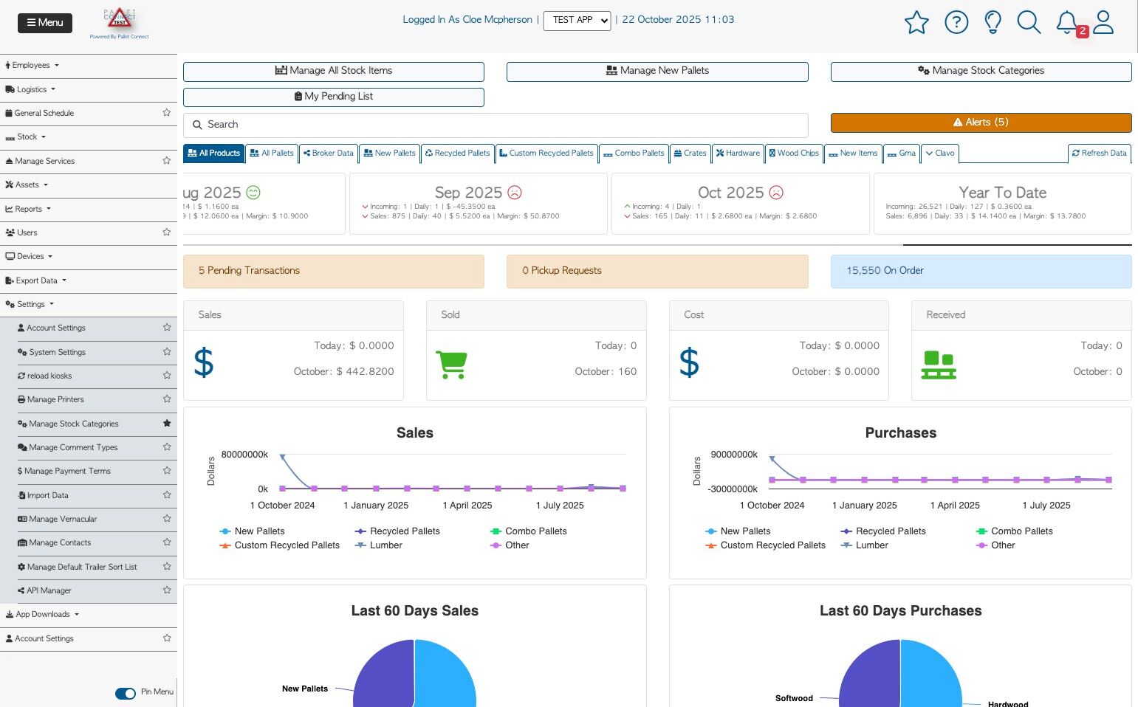The image size is (1138, 707).
Task: Unfavorite Manage Stock Categories filled star
Action: (167, 424)
